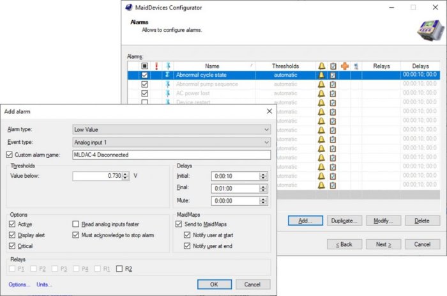Enable Read analog inputs faster

76,224
